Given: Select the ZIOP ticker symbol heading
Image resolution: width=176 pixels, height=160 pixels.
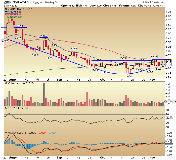Looking at the screenshot, I should tap(8, 2).
